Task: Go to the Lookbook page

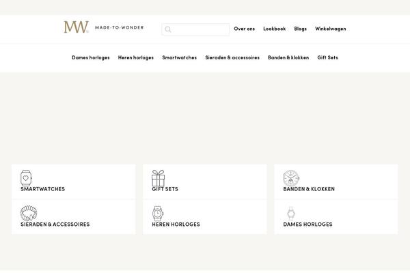Action: (x=274, y=29)
